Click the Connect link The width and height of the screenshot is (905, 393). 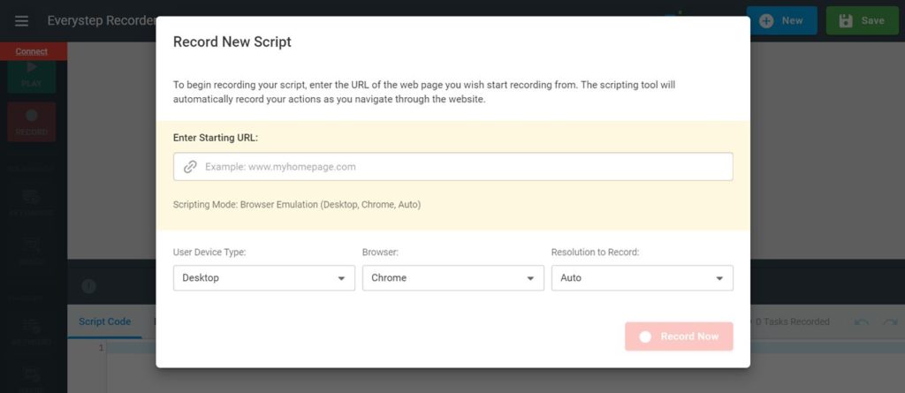[x=32, y=51]
